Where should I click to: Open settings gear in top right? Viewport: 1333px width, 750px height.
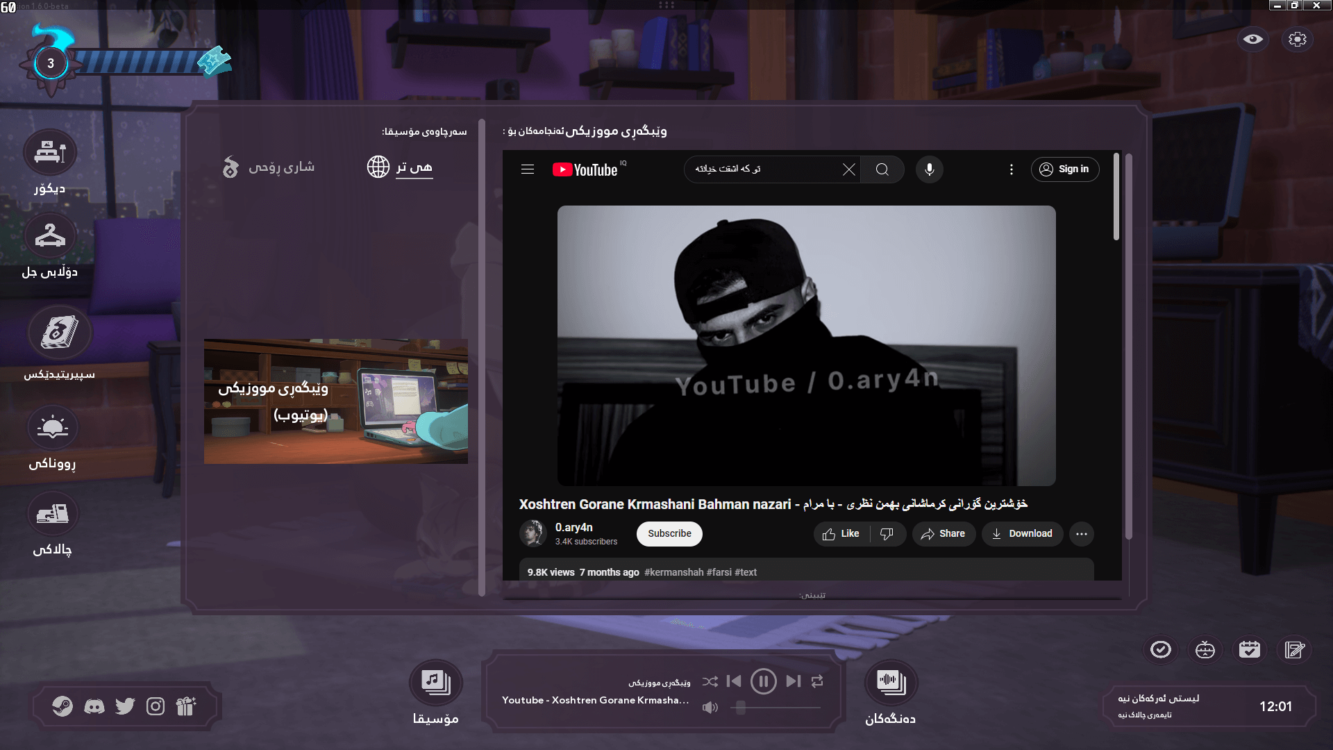tap(1298, 39)
